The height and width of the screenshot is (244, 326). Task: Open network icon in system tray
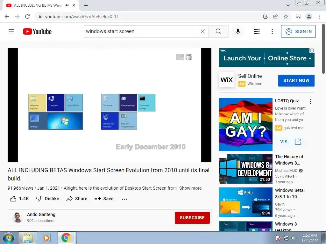click(x=286, y=238)
